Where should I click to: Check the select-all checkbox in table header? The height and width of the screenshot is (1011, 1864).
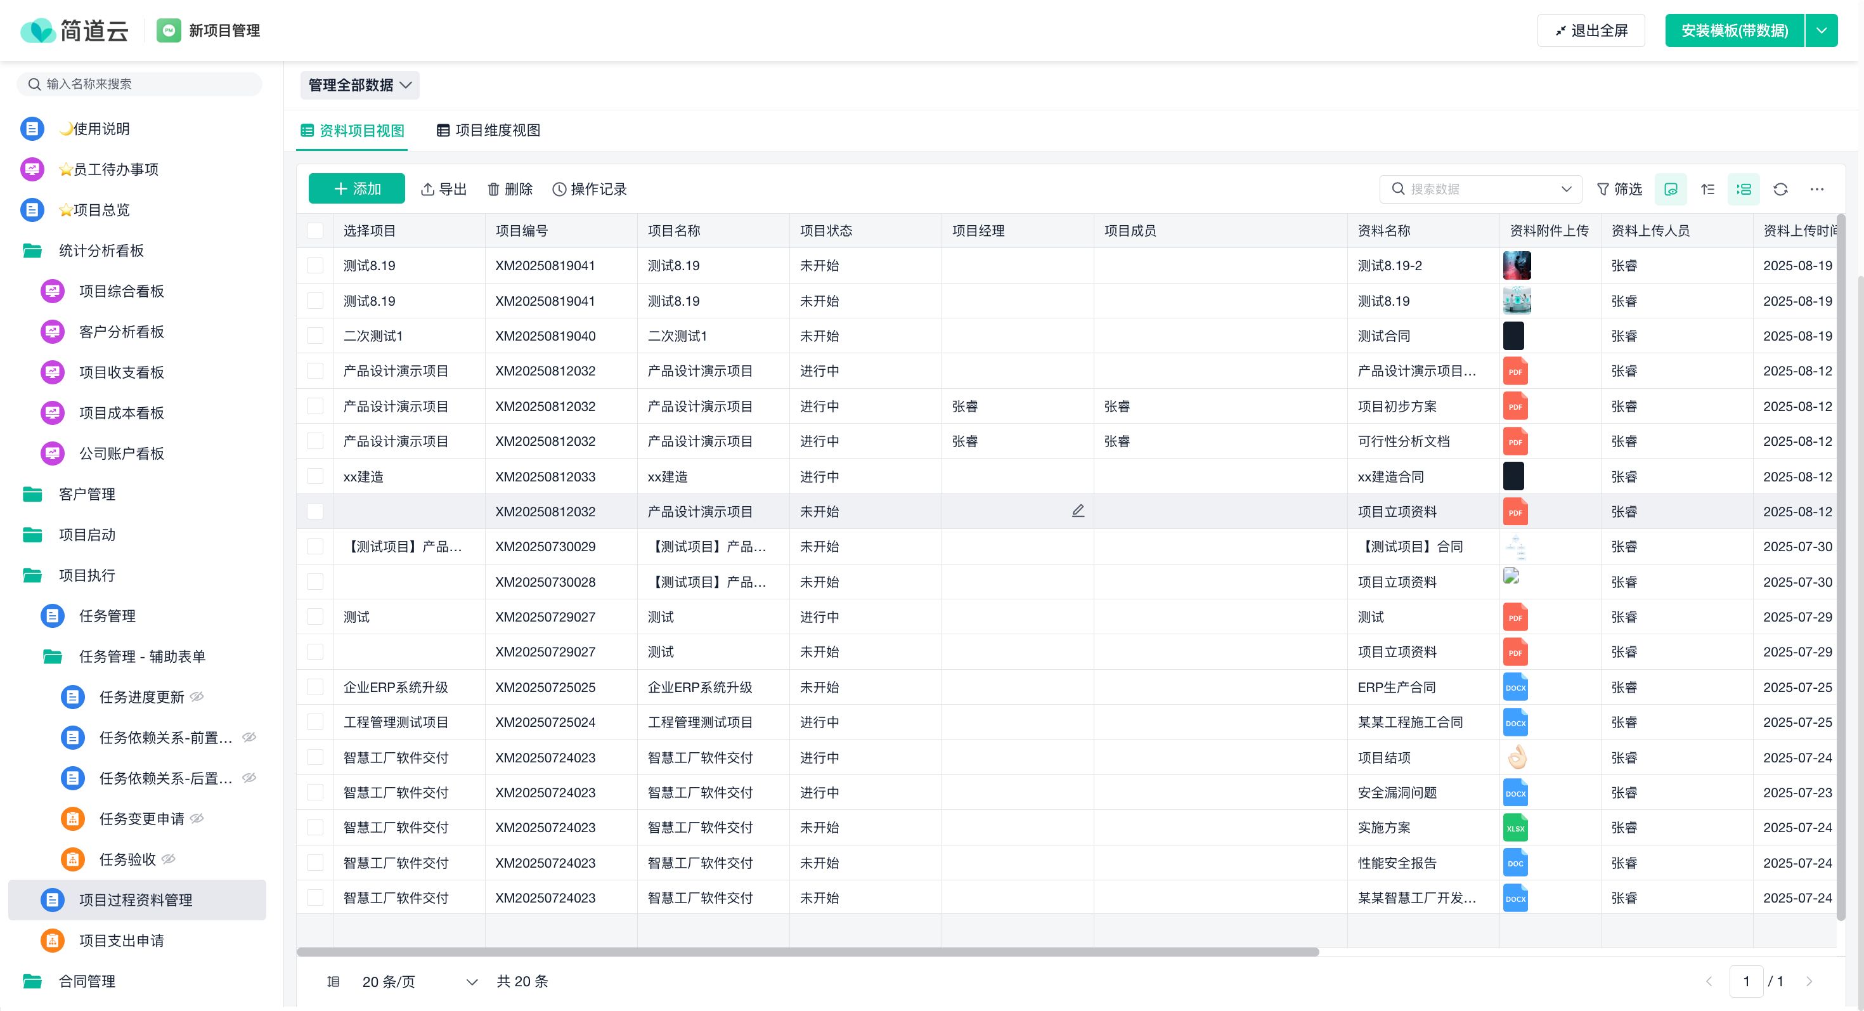[x=314, y=231]
